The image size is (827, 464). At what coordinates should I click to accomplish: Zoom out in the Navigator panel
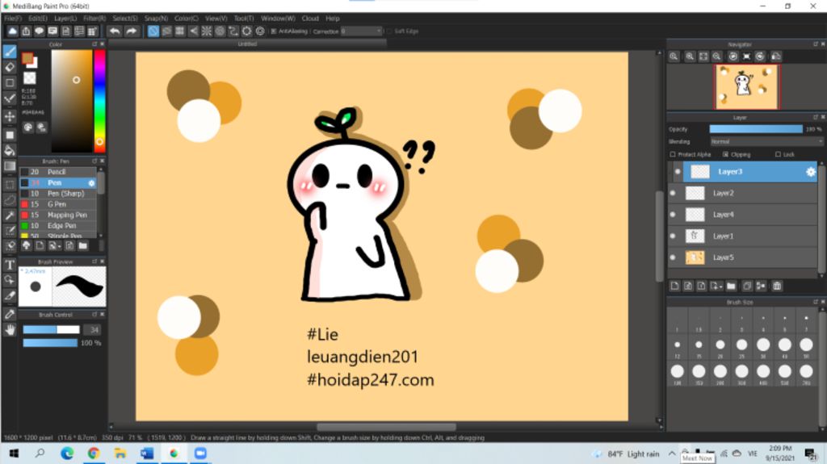pos(717,56)
